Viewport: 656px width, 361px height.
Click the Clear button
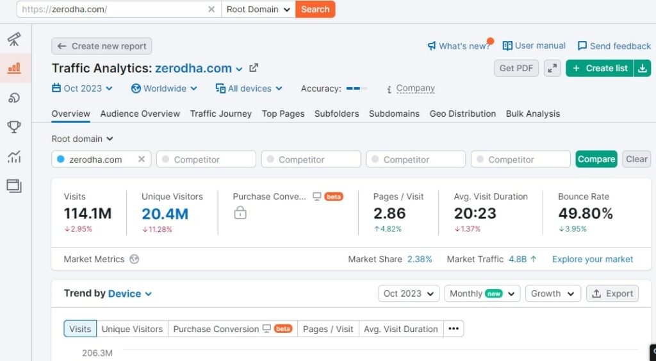click(x=636, y=159)
